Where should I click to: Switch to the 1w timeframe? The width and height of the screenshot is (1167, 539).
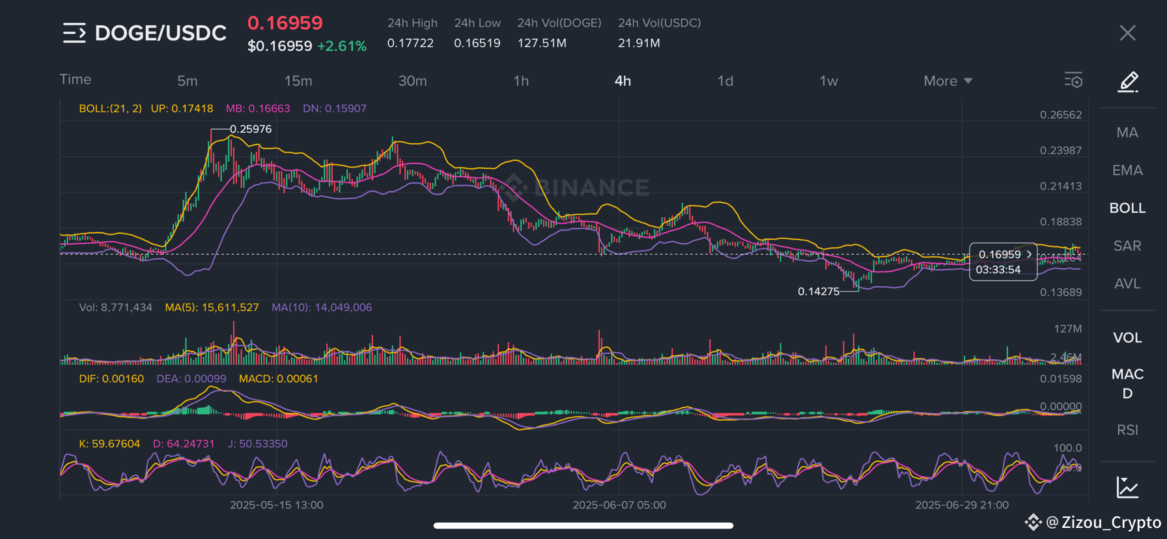pos(828,81)
